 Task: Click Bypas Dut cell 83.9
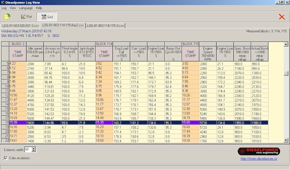coord(173,82)
